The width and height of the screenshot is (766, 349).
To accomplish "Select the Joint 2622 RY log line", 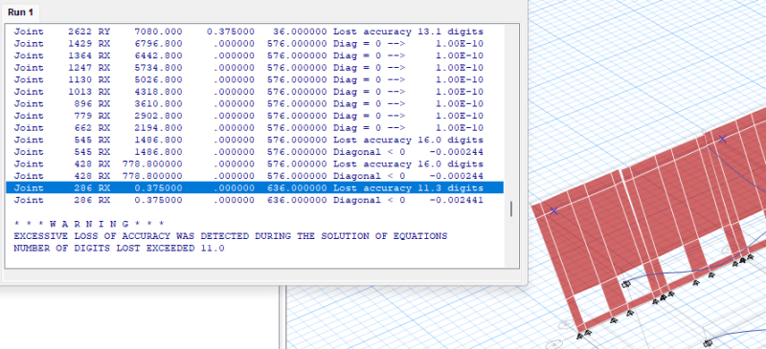I will (249, 32).
